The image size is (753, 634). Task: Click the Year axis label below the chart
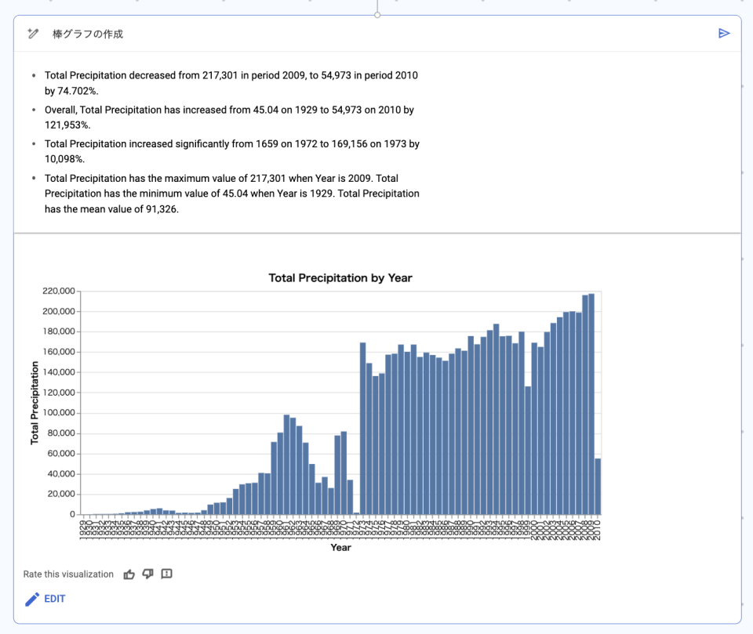click(340, 548)
